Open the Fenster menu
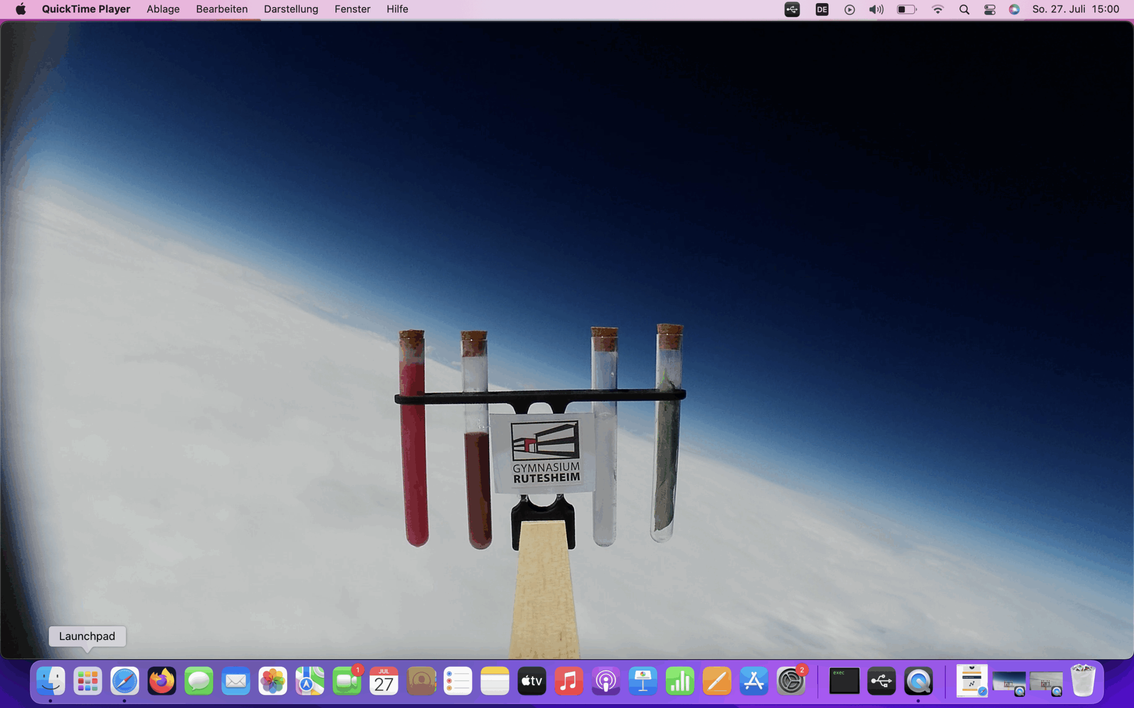 click(x=352, y=9)
